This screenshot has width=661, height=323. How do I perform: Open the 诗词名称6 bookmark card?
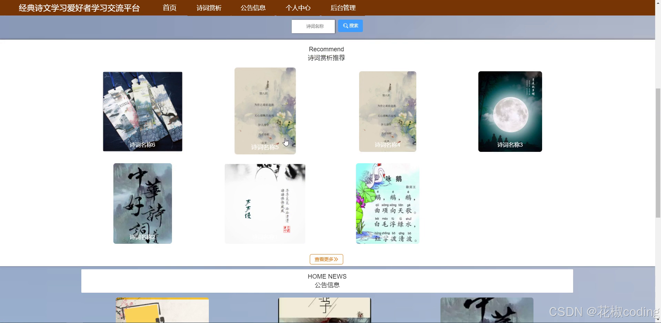coord(142,111)
